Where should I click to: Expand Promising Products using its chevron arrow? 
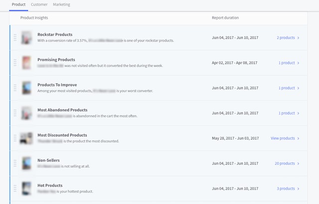click(299, 63)
